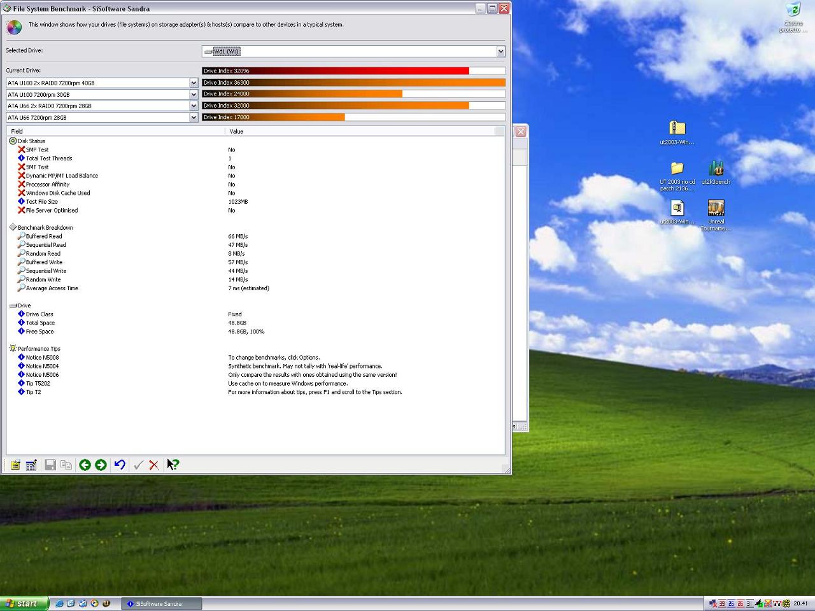Open the ATA U66 7200rpm 28GB dropdown

[x=194, y=117]
